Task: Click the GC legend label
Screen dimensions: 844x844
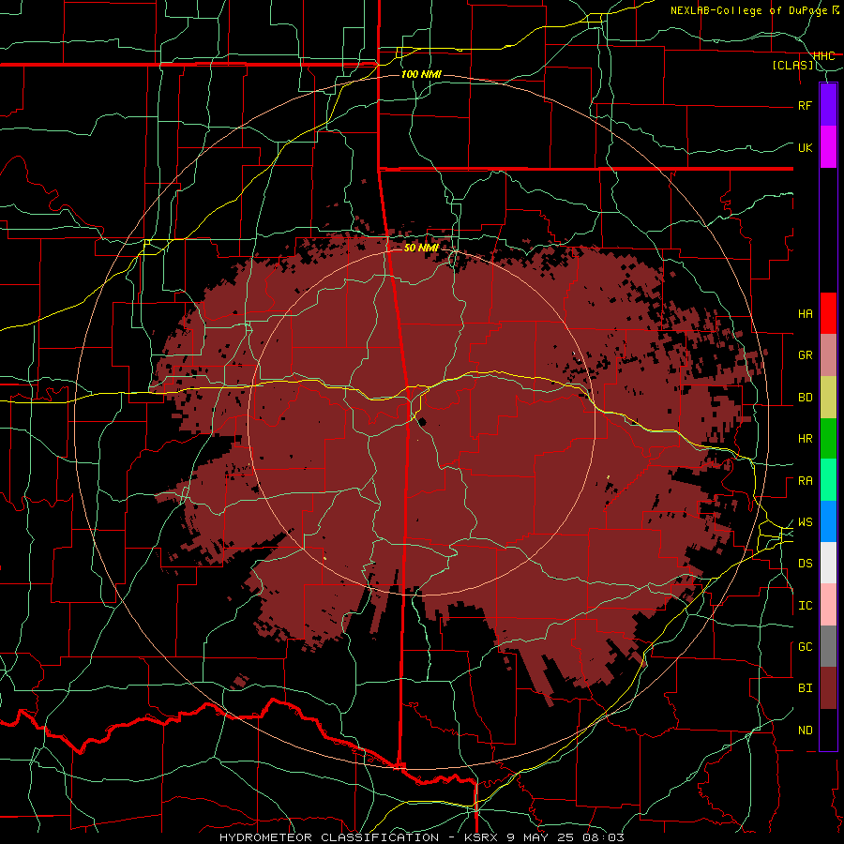Action: point(806,647)
